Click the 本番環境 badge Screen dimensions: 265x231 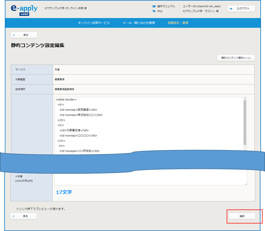(x=24, y=14)
